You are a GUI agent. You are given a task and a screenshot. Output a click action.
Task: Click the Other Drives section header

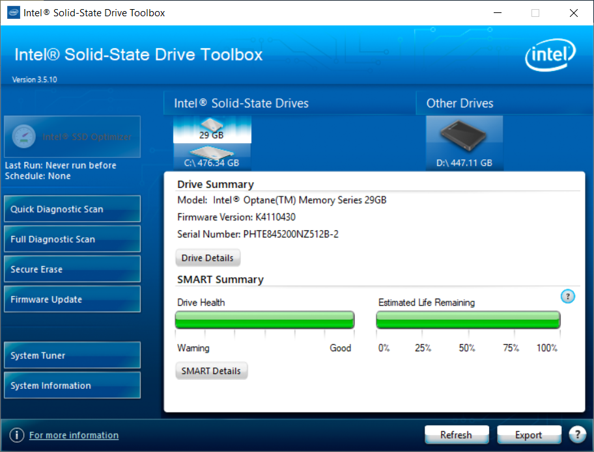coord(505,103)
